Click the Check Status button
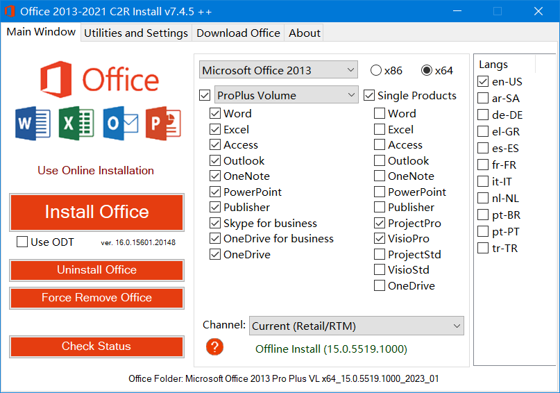Image resolution: width=560 pixels, height=393 pixels. coord(96,346)
